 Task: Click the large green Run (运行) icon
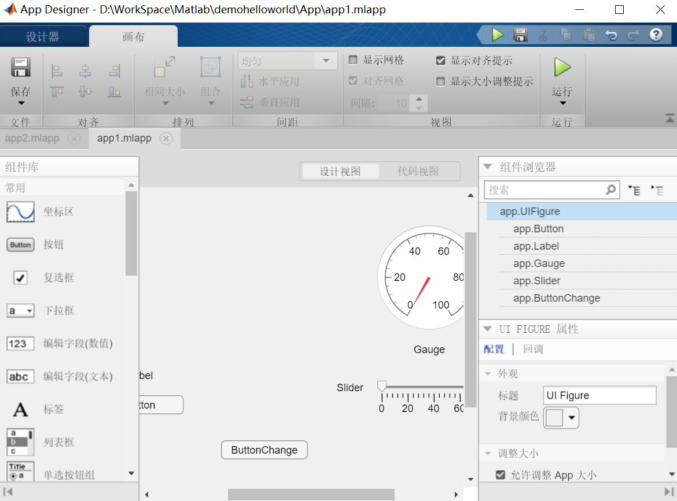[x=562, y=67]
